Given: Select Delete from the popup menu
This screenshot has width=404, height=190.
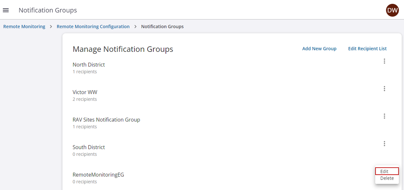Looking at the screenshot, I should point(387,178).
